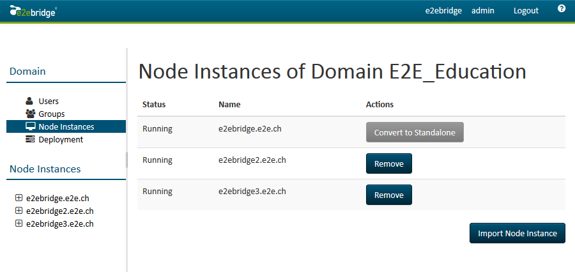Expand the e2ebridge2.e2e.ch tree node
Image resolution: width=575 pixels, height=272 pixels.
click(19, 211)
